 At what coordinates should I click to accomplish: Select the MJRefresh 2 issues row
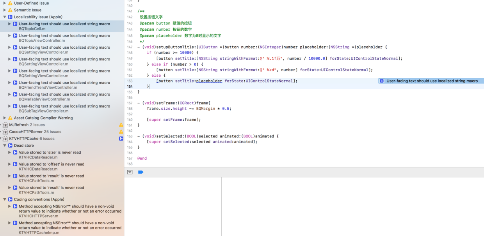click(62, 125)
